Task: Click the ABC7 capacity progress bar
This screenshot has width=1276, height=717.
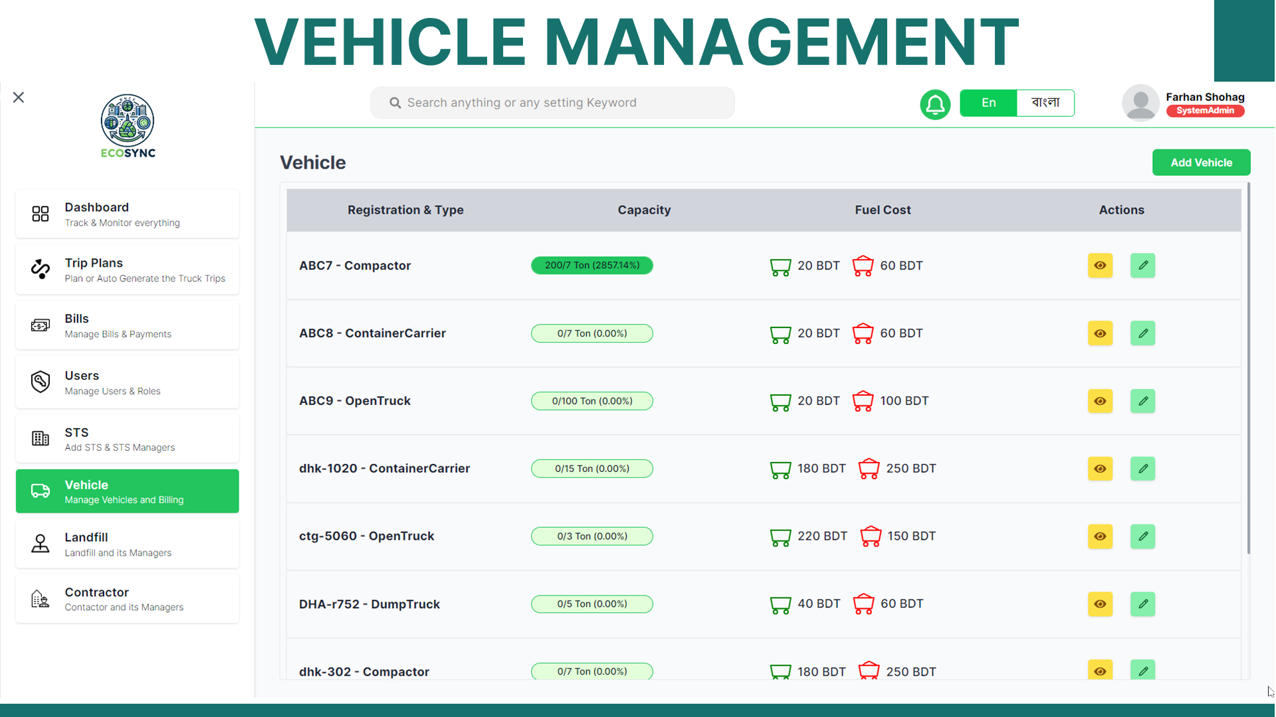Action: [x=591, y=266]
